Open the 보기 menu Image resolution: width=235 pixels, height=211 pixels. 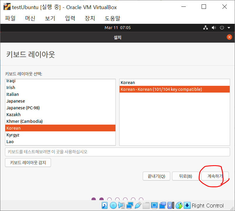coord(50,18)
